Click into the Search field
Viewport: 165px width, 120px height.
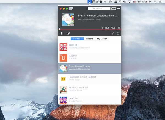click(x=99, y=8)
